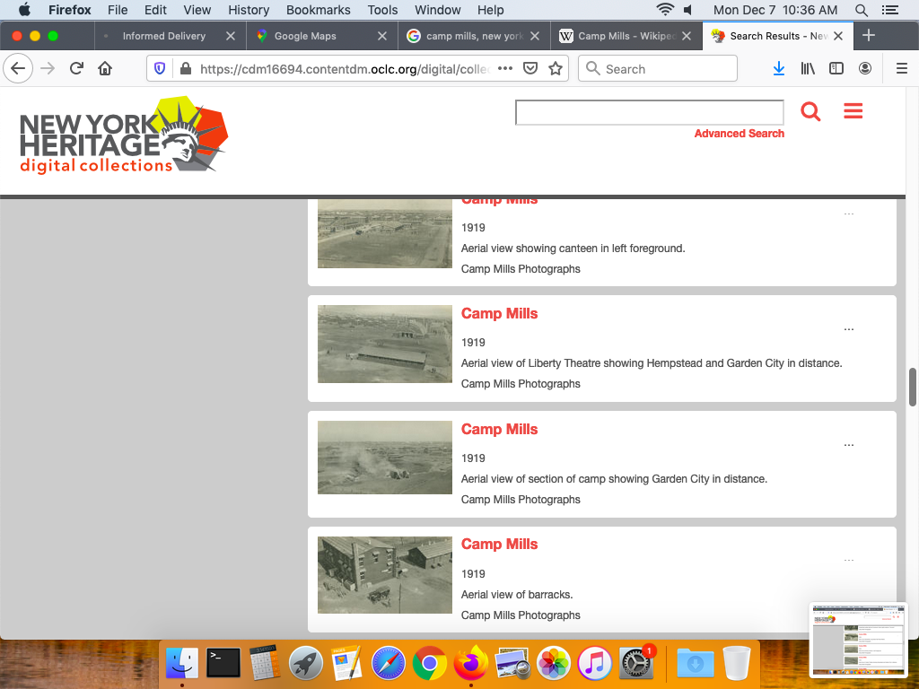The width and height of the screenshot is (919, 689).
Task: Open the Bookmarks menu
Action: pos(318,10)
